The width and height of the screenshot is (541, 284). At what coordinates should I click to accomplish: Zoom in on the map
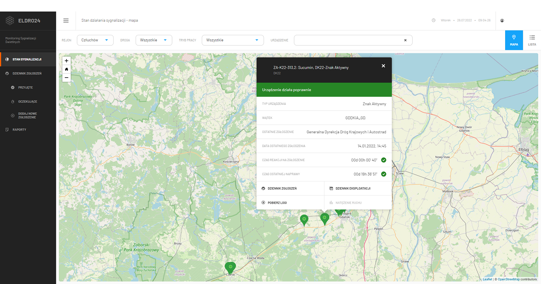66,61
